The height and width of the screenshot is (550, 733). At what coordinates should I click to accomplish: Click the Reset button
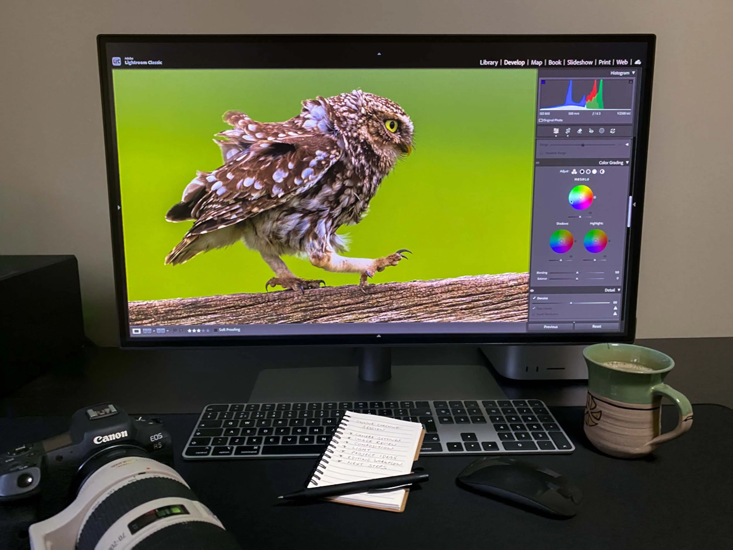coord(596,326)
